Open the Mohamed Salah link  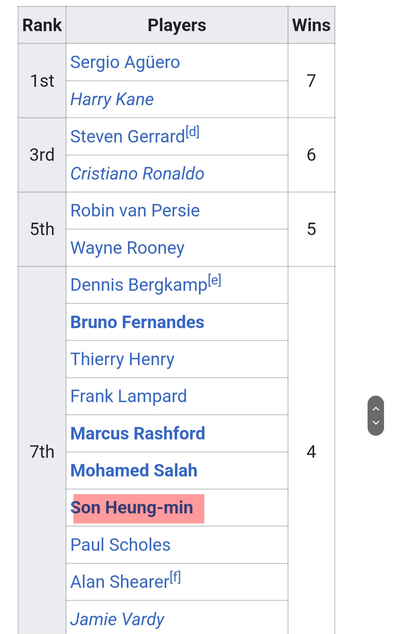click(x=134, y=471)
